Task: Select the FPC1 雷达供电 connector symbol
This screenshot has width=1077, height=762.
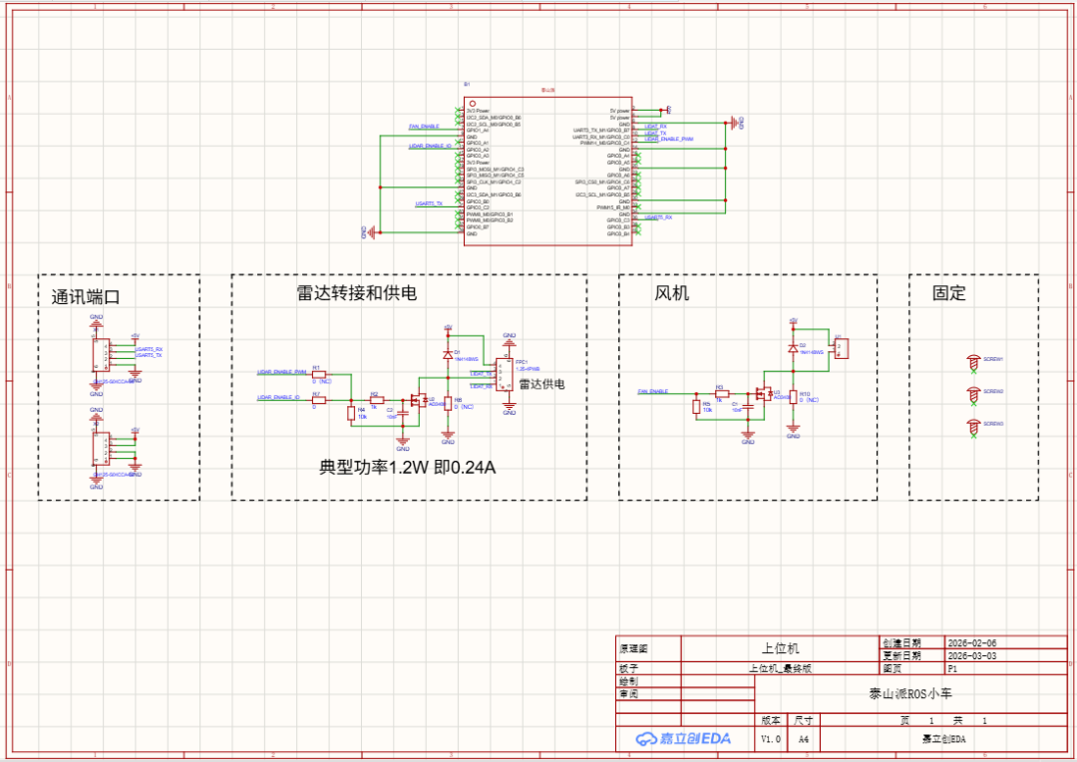Action: [505, 375]
